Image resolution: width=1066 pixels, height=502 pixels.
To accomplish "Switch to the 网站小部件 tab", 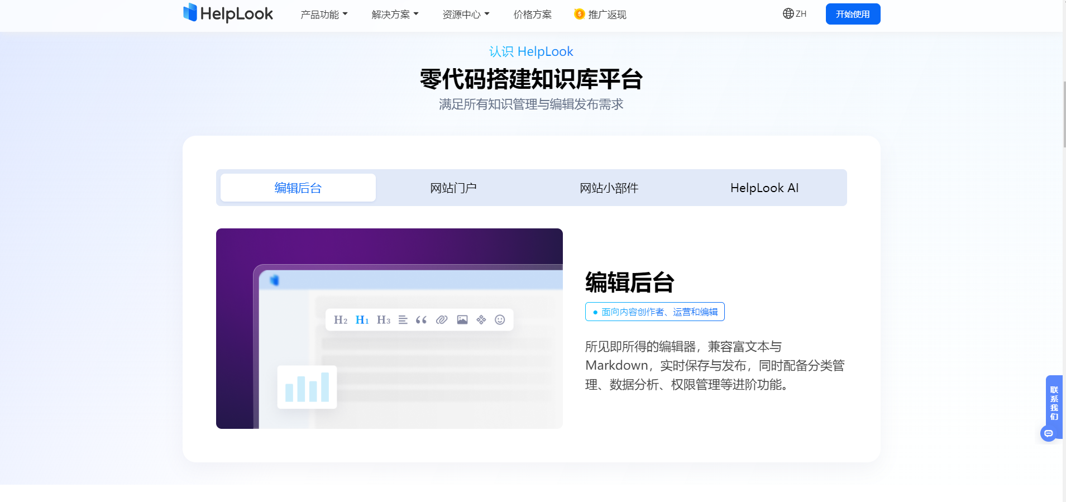I will [x=609, y=188].
